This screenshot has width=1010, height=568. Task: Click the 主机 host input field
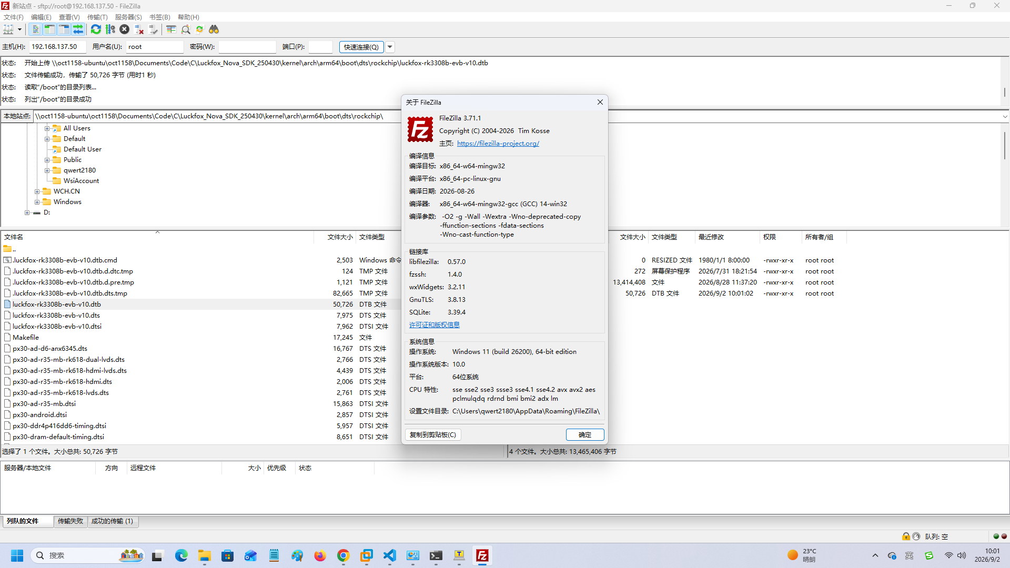click(x=57, y=47)
